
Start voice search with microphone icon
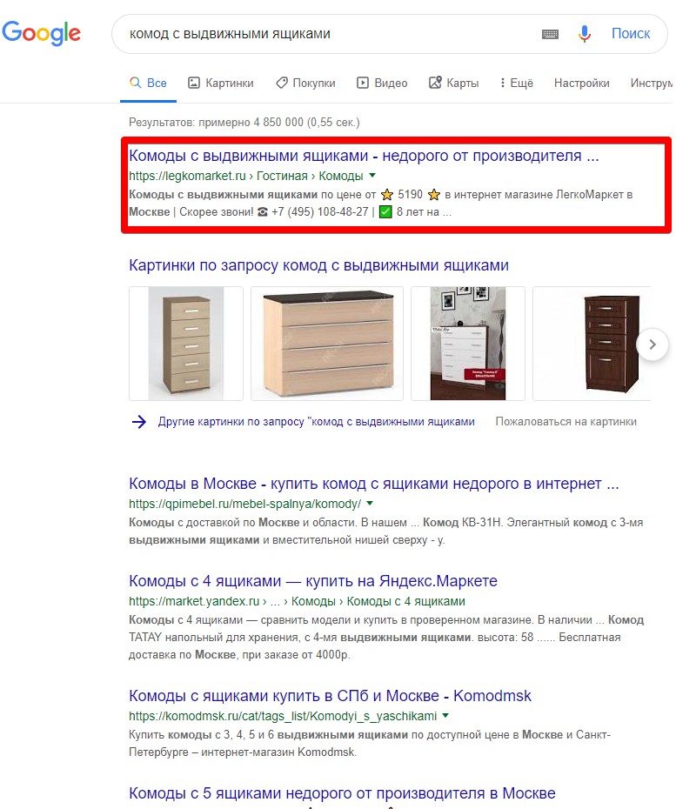[584, 34]
